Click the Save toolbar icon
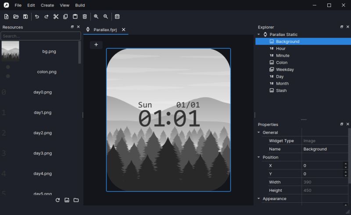Screen dimensions: 351x215 25,17
